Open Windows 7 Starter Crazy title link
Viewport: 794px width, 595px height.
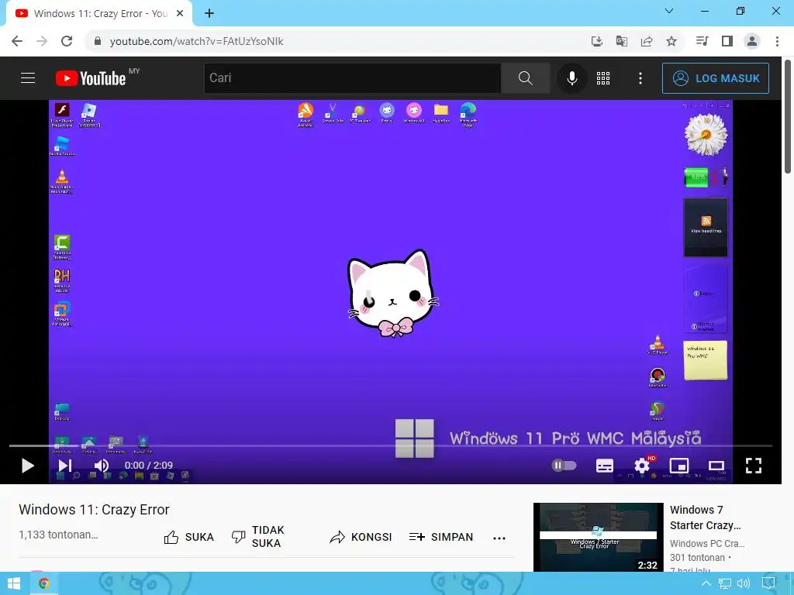coord(706,518)
